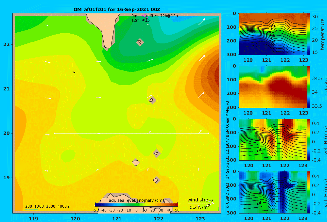
Task: Open the vel. N section panel
Action: pos(273,139)
